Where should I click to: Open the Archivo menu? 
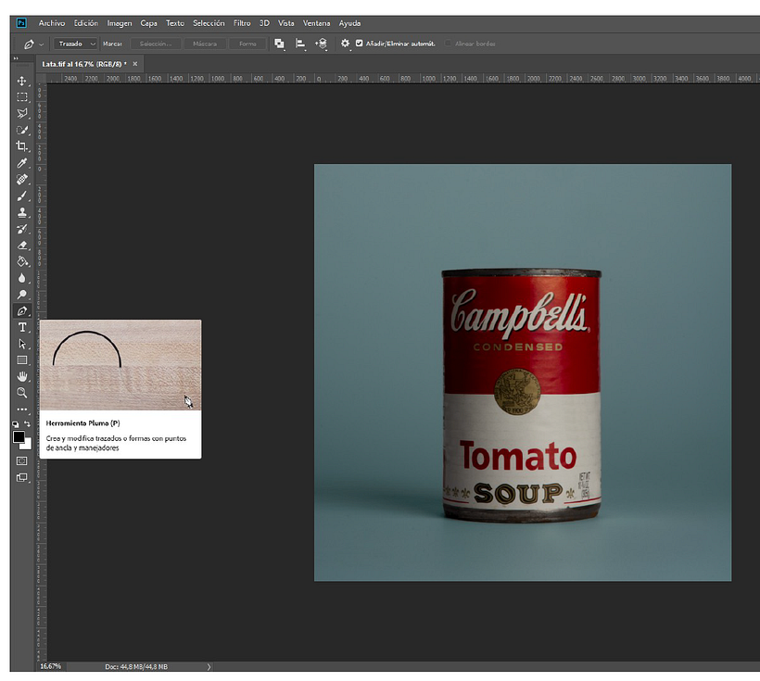click(52, 23)
